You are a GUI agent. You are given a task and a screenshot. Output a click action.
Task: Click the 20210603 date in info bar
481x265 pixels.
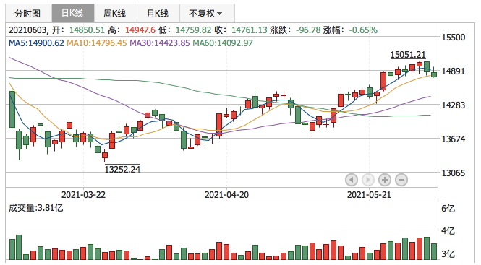pyautogui.click(x=27, y=30)
